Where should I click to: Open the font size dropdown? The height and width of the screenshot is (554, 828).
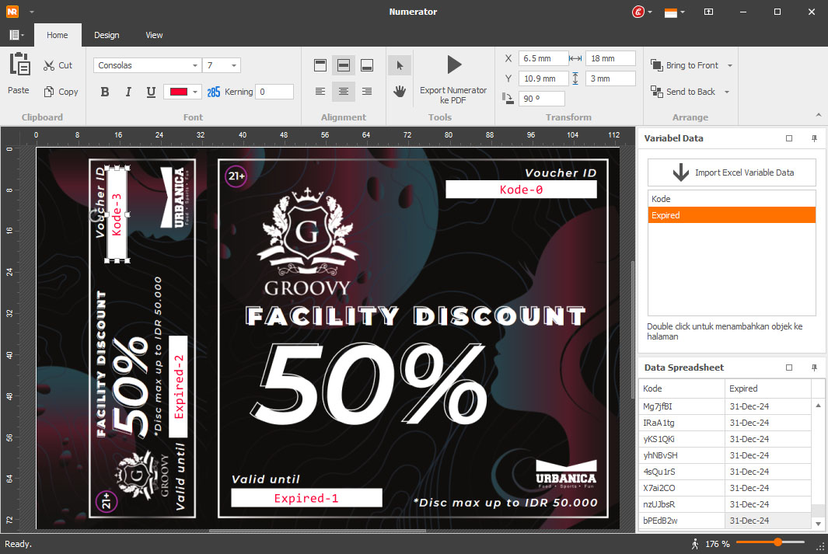pyautogui.click(x=234, y=66)
